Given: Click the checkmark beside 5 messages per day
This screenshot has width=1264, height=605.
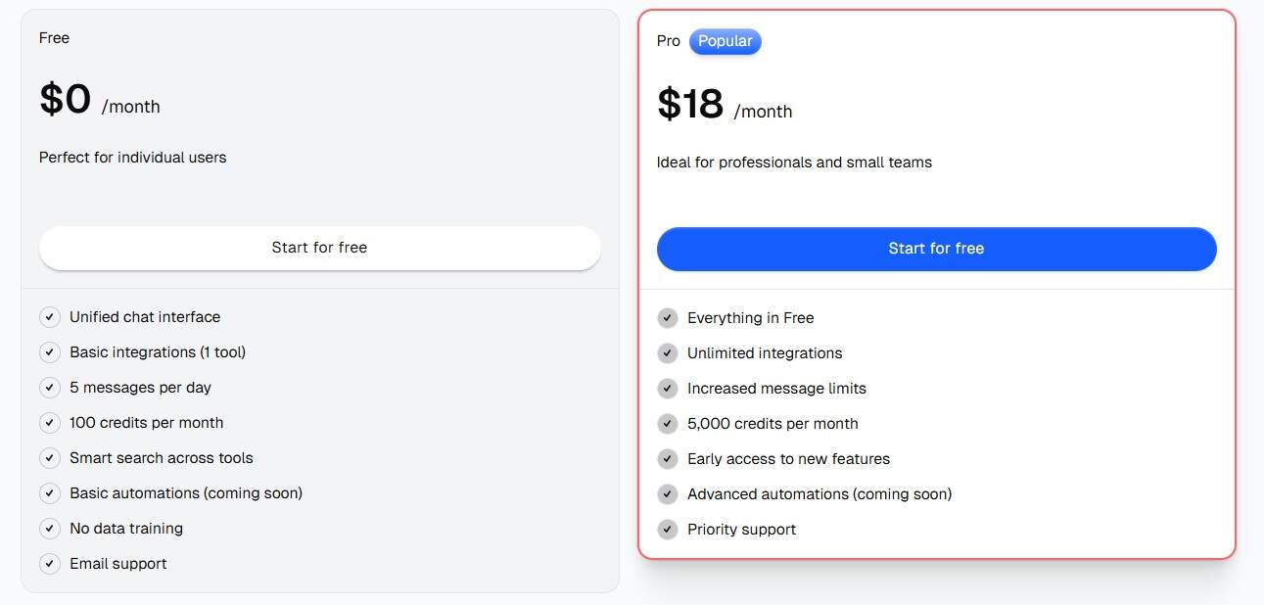Looking at the screenshot, I should (x=50, y=387).
